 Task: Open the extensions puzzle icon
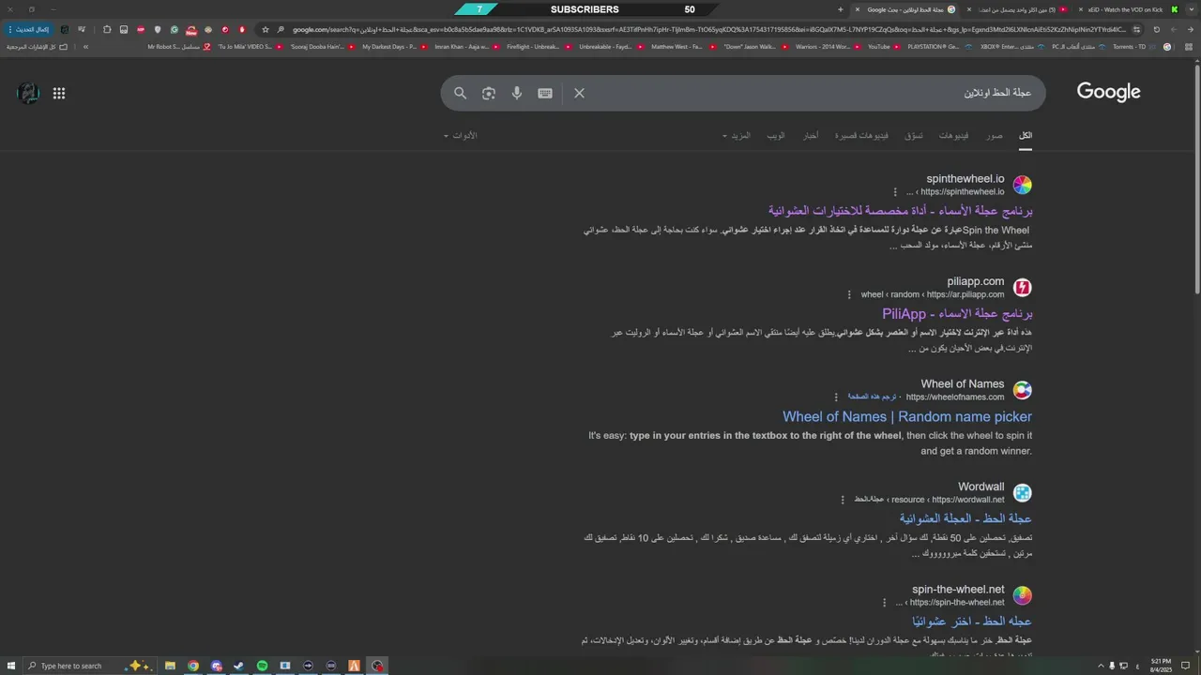click(107, 29)
